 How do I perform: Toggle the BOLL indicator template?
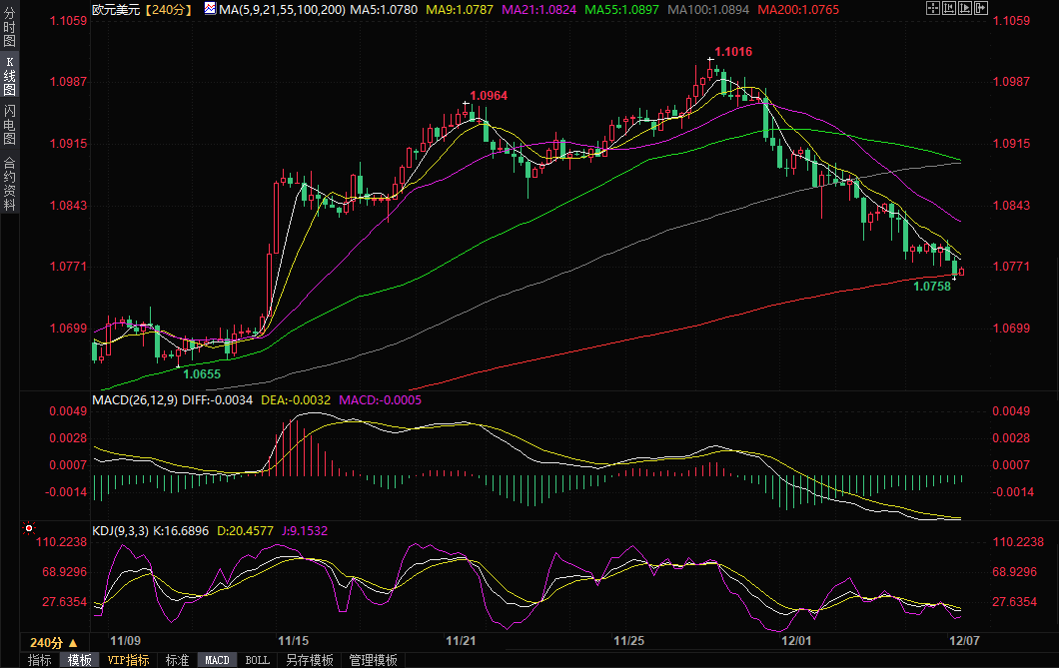[257, 660]
